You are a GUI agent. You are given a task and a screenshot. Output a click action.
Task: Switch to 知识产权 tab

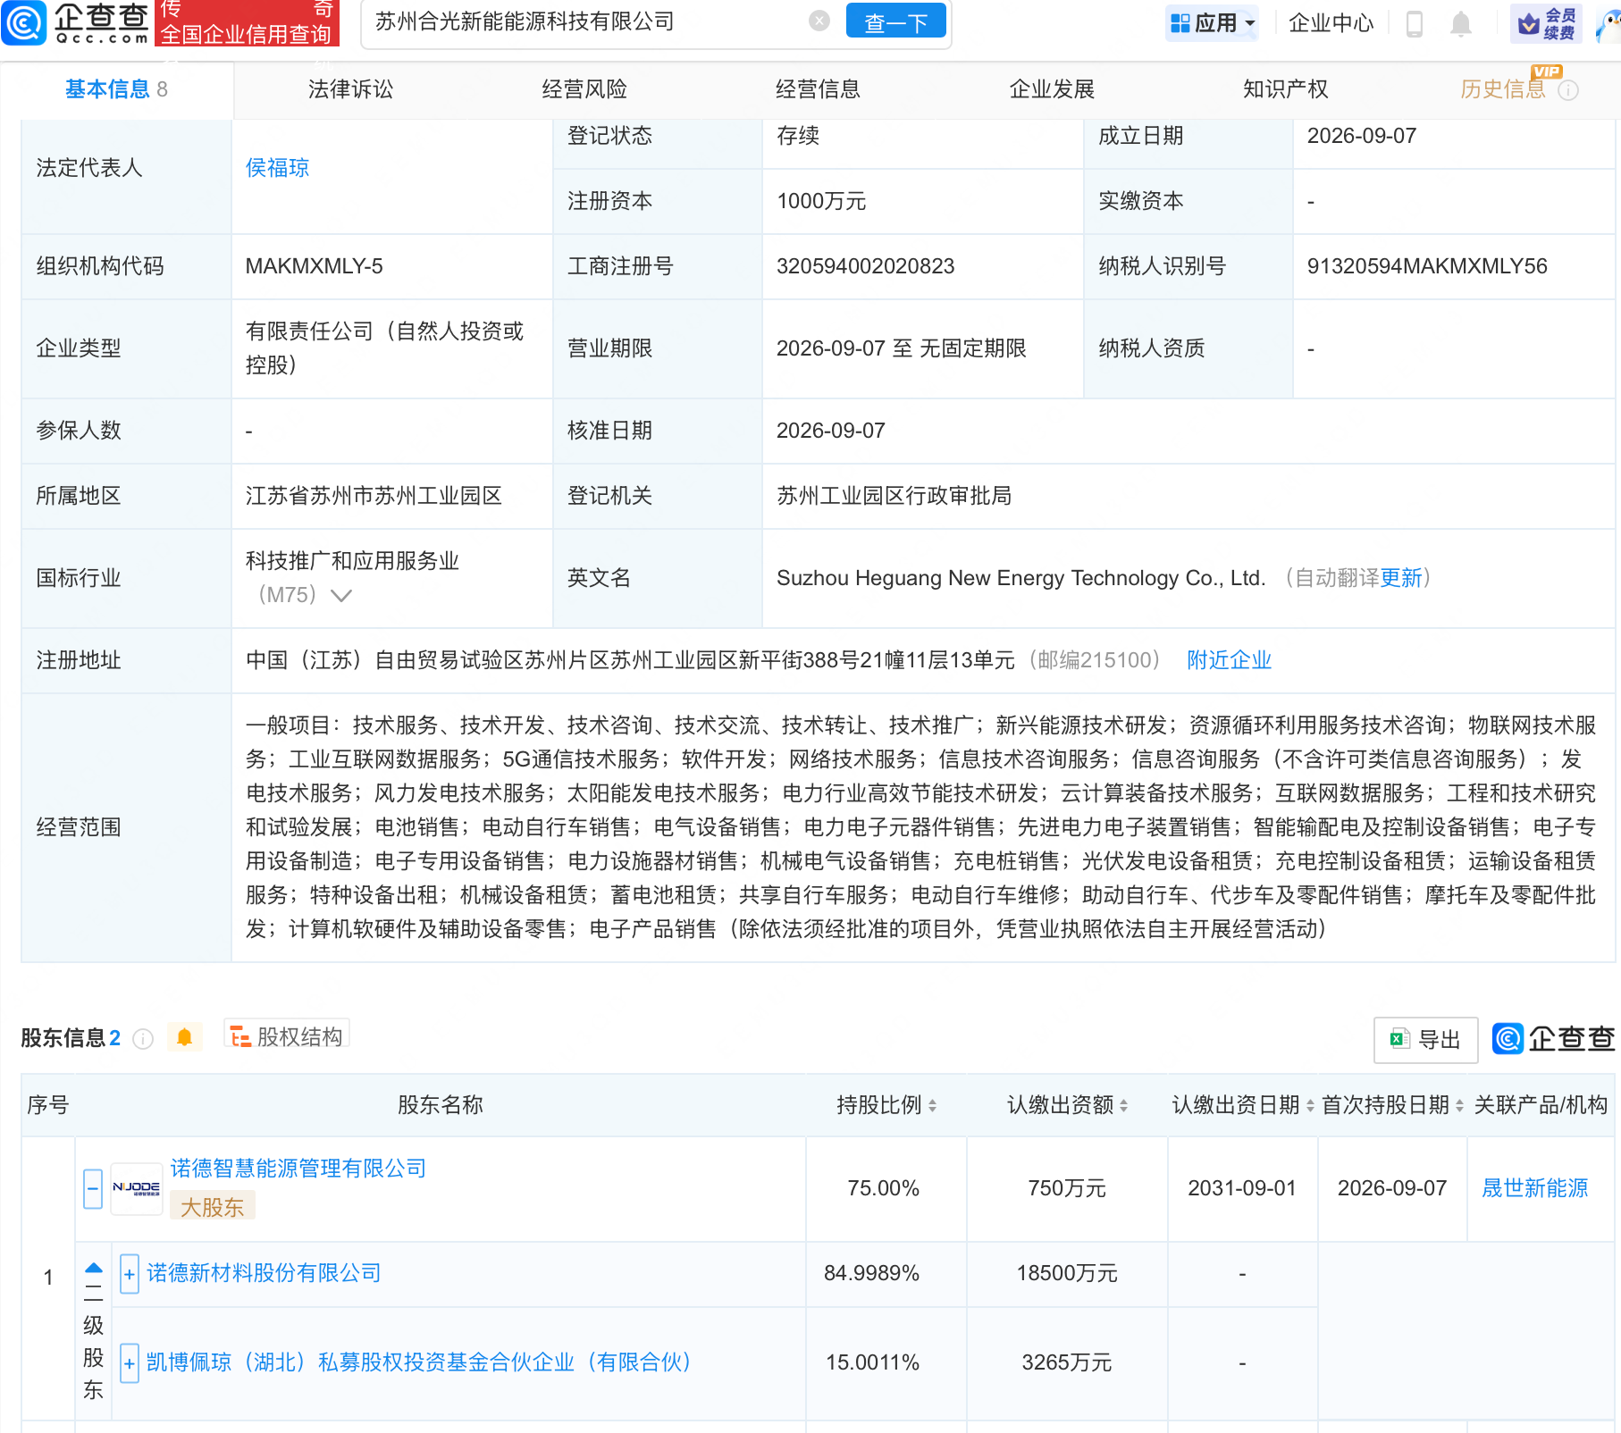[x=1285, y=89]
